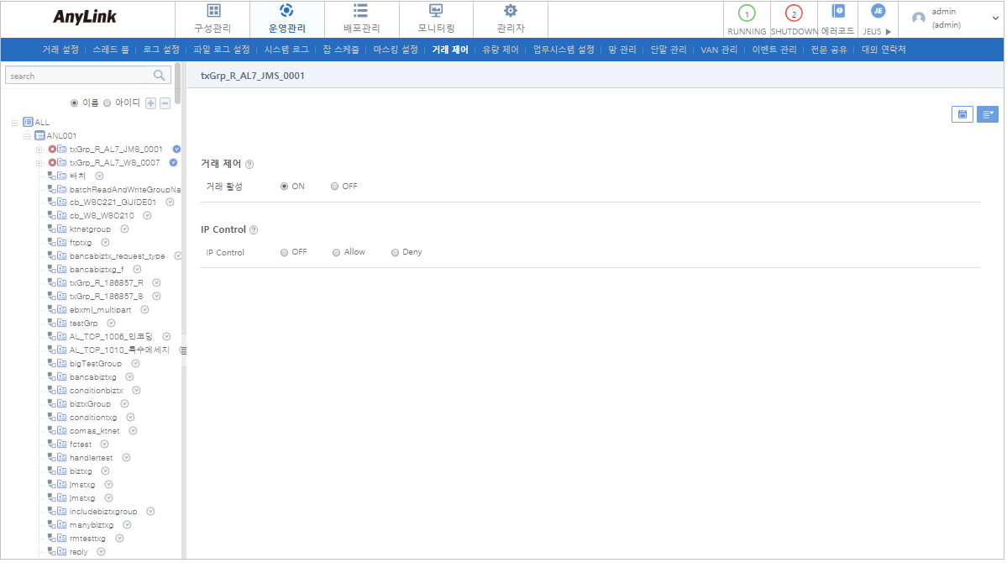Click the search magnifier icon
1007x563 pixels.
(160, 76)
